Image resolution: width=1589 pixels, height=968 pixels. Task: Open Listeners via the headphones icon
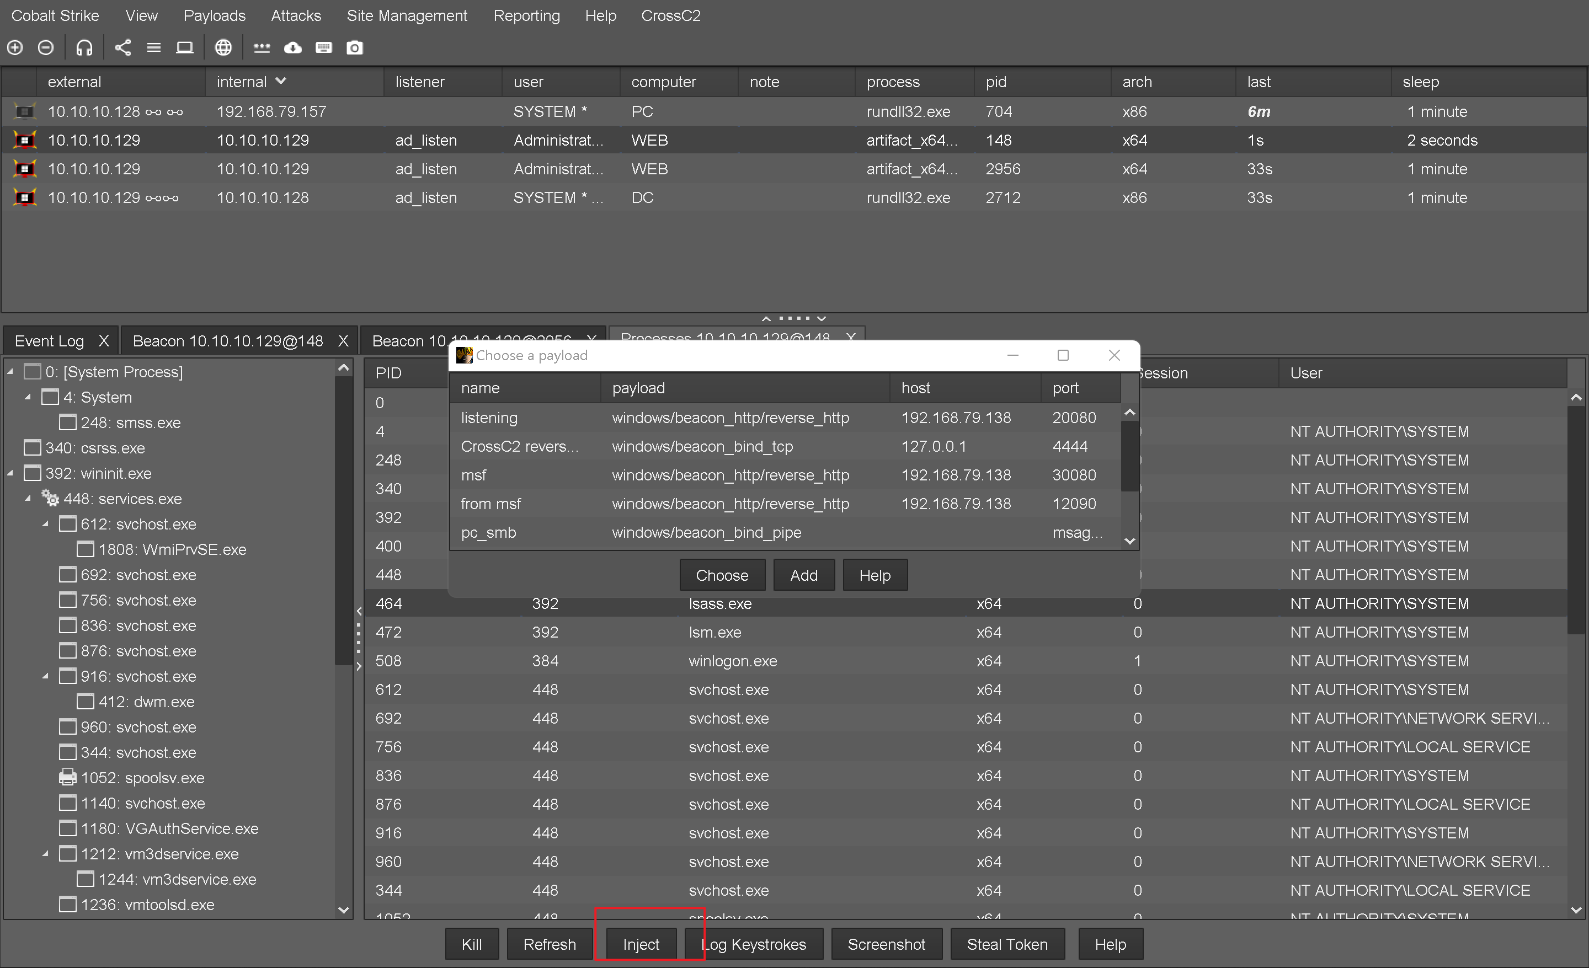tap(84, 47)
